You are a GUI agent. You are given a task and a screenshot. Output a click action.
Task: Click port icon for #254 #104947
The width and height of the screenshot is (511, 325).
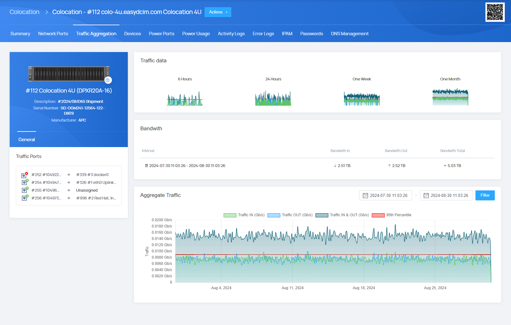point(24,183)
